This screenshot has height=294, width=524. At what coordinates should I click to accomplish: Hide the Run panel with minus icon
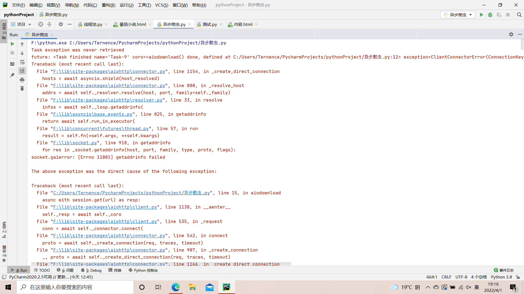tap(520, 34)
